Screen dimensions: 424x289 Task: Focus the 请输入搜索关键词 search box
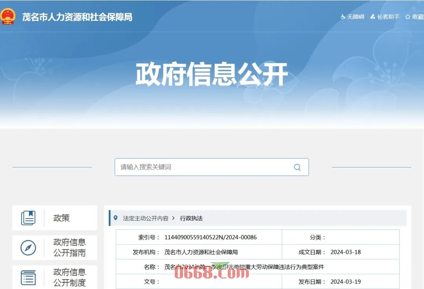click(204, 167)
